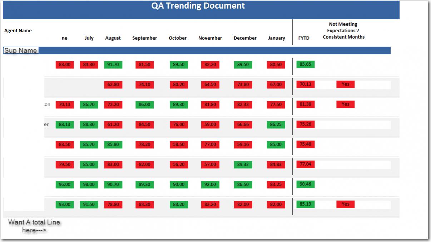Click the 59.16 cell
Viewport: 431px width, 242px height.
243,145
